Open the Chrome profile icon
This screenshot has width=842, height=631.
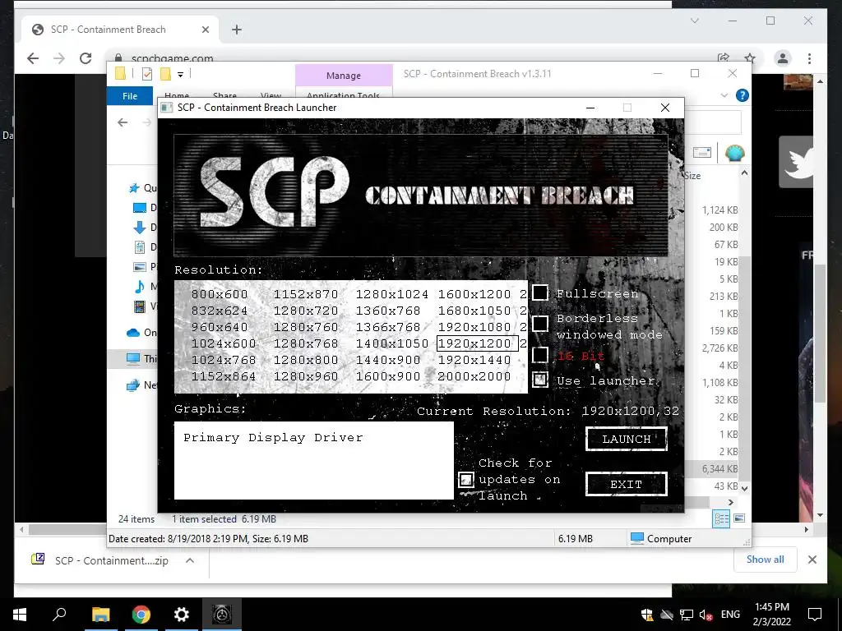tap(783, 58)
